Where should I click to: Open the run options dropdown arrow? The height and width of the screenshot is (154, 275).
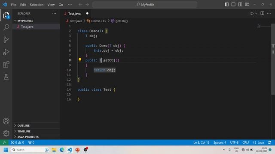(256, 13)
